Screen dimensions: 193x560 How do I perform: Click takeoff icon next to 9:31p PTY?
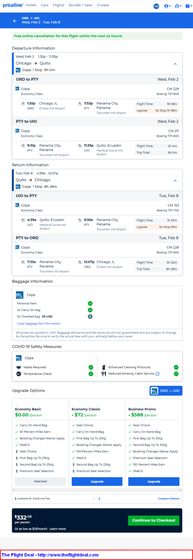[x=23, y=145]
